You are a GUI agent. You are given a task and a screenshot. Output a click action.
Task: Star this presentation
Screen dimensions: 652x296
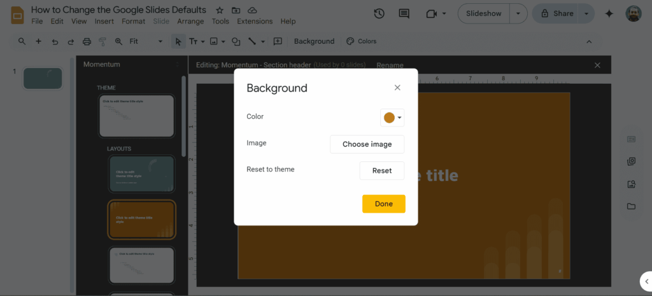[x=220, y=10]
